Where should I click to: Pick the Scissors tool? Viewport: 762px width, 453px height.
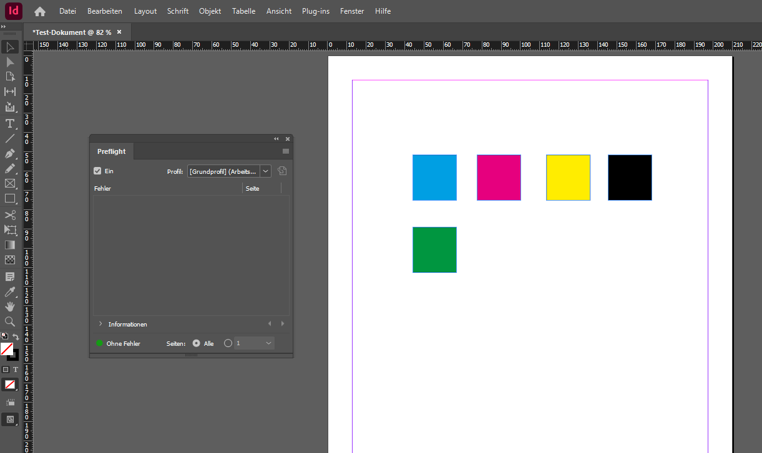[9, 215]
